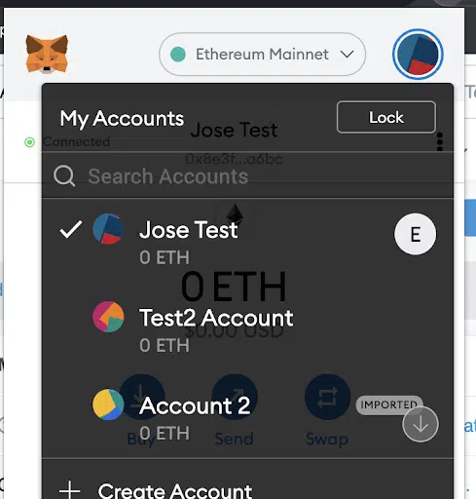Viewport: 476px width, 499px height.
Task: Click the green network status dot
Action: [178, 55]
